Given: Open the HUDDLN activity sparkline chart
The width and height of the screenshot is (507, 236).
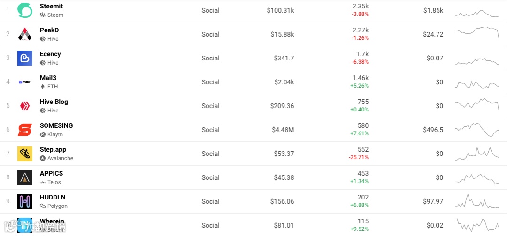Looking at the screenshot, I should point(476,201).
